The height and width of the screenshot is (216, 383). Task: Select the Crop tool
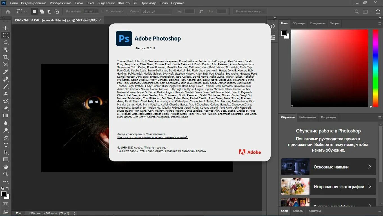coord(6,57)
